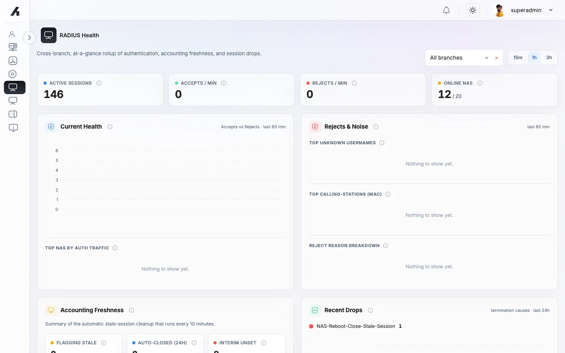Select the 1h time range
This screenshot has height=353, width=565.
click(x=534, y=58)
